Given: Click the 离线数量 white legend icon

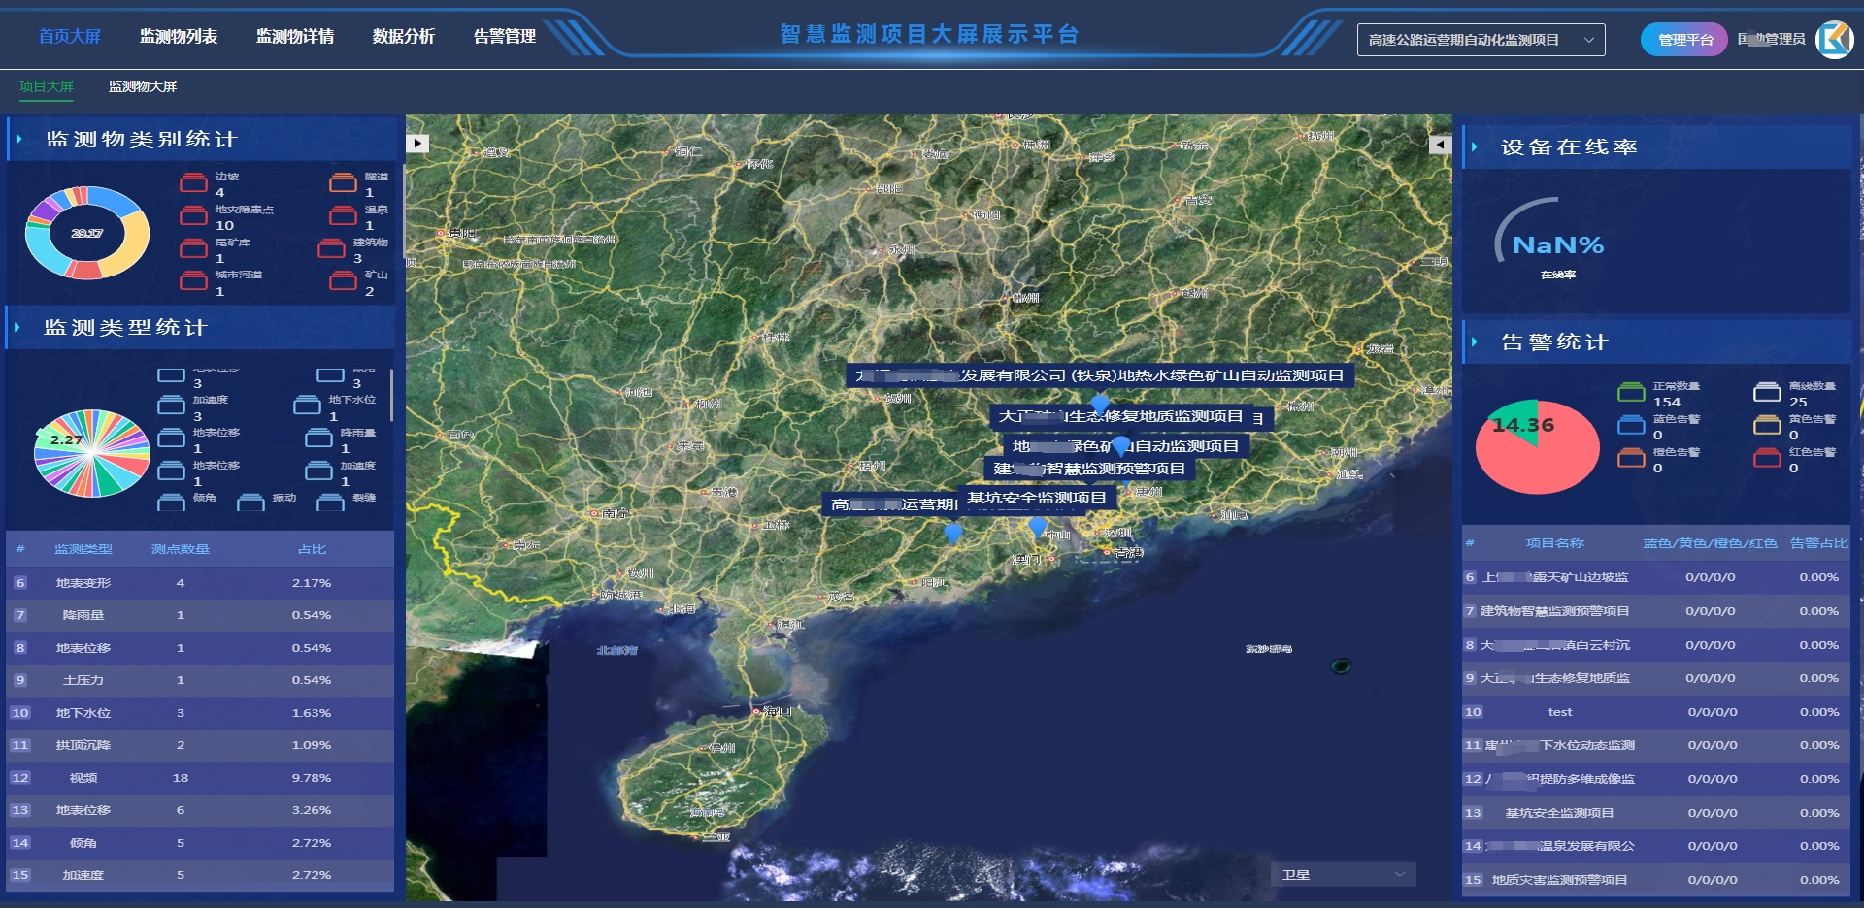Looking at the screenshot, I should pyautogui.click(x=1767, y=392).
